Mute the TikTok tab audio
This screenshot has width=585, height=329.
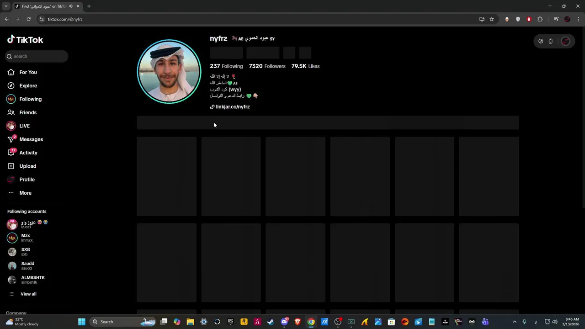point(70,6)
